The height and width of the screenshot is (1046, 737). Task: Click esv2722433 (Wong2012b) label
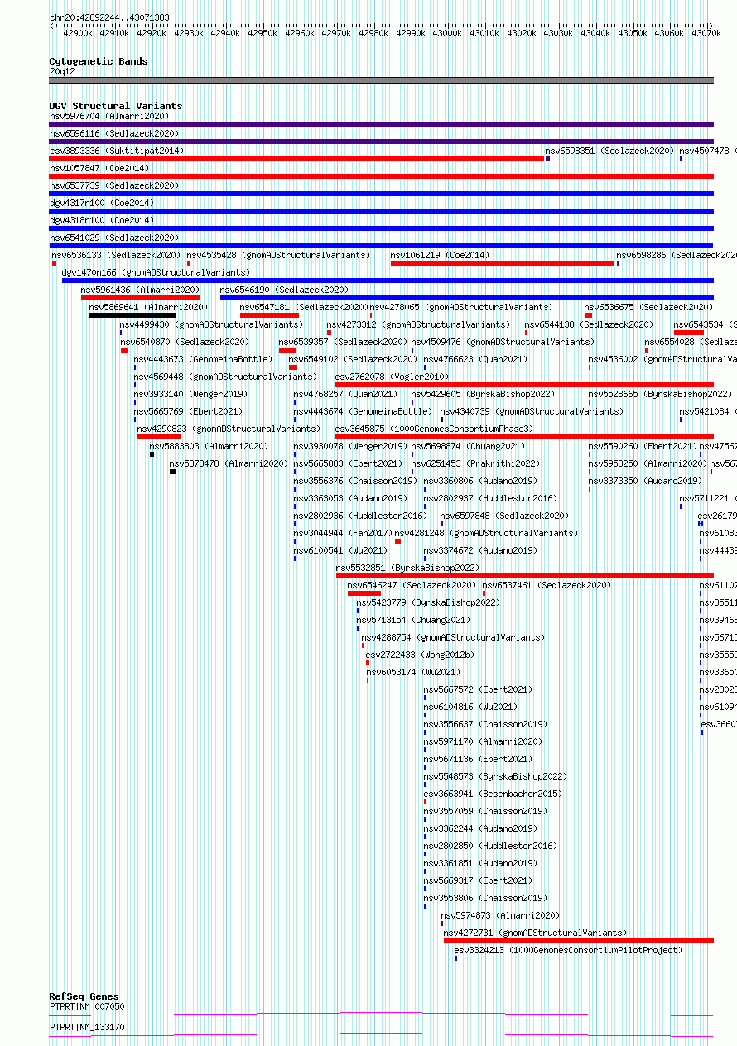pos(420,655)
